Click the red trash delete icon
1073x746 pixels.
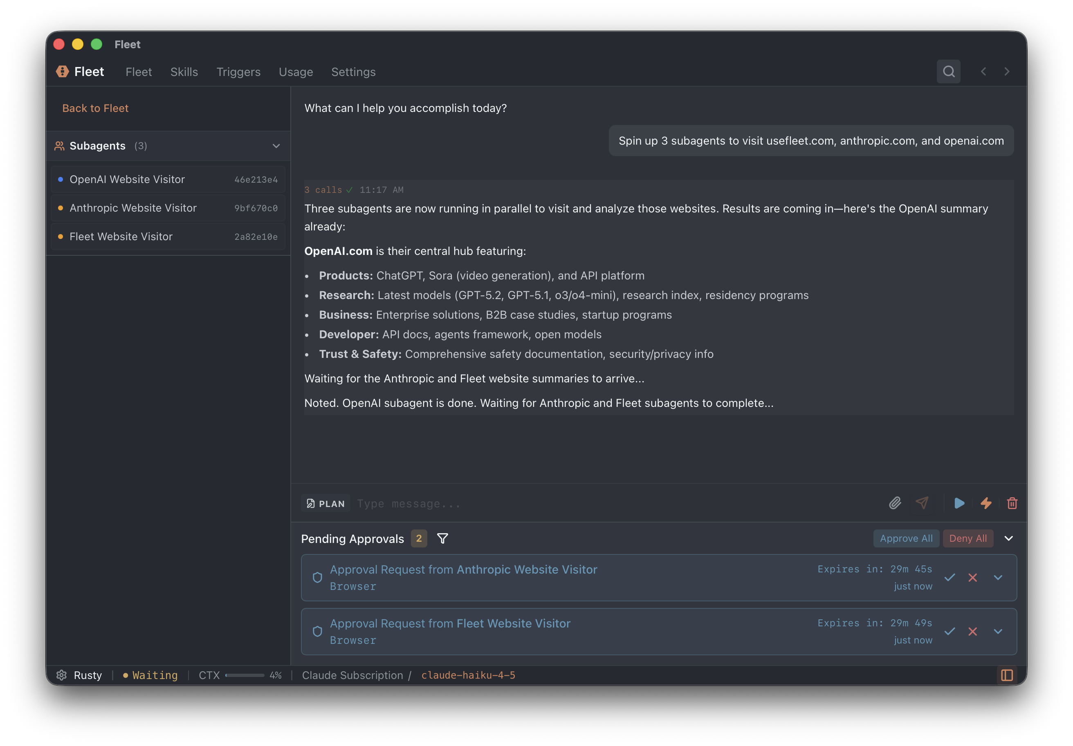1012,503
